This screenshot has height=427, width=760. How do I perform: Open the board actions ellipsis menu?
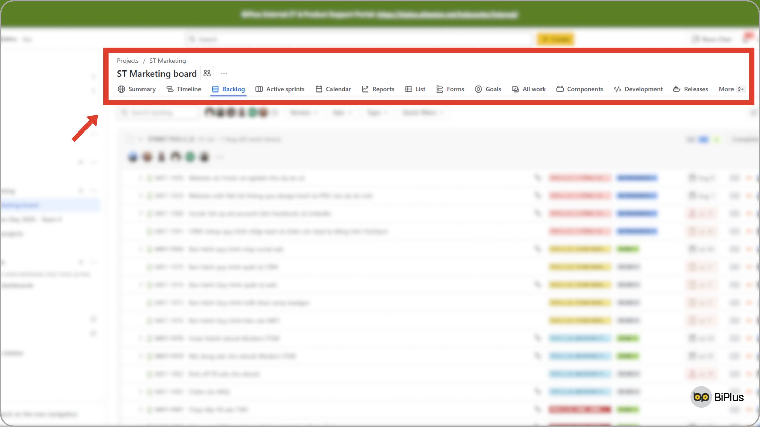(x=224, y=73)
